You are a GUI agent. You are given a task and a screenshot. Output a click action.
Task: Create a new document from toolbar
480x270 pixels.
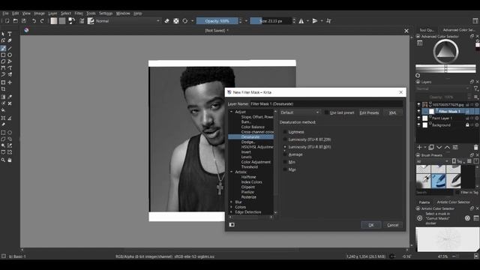tap(7, 21)
